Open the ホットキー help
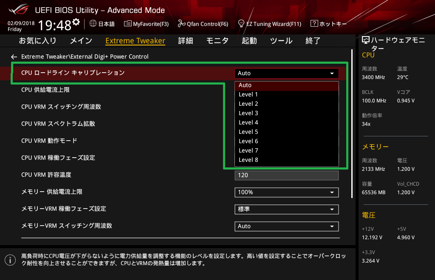 [x=333, y=24]
